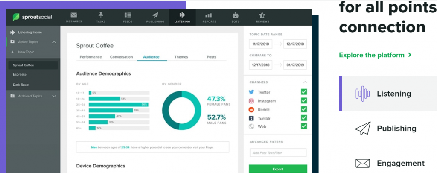Click the Web globe icon
This screenshot has height=173, width=437.
tap(251, 126)
